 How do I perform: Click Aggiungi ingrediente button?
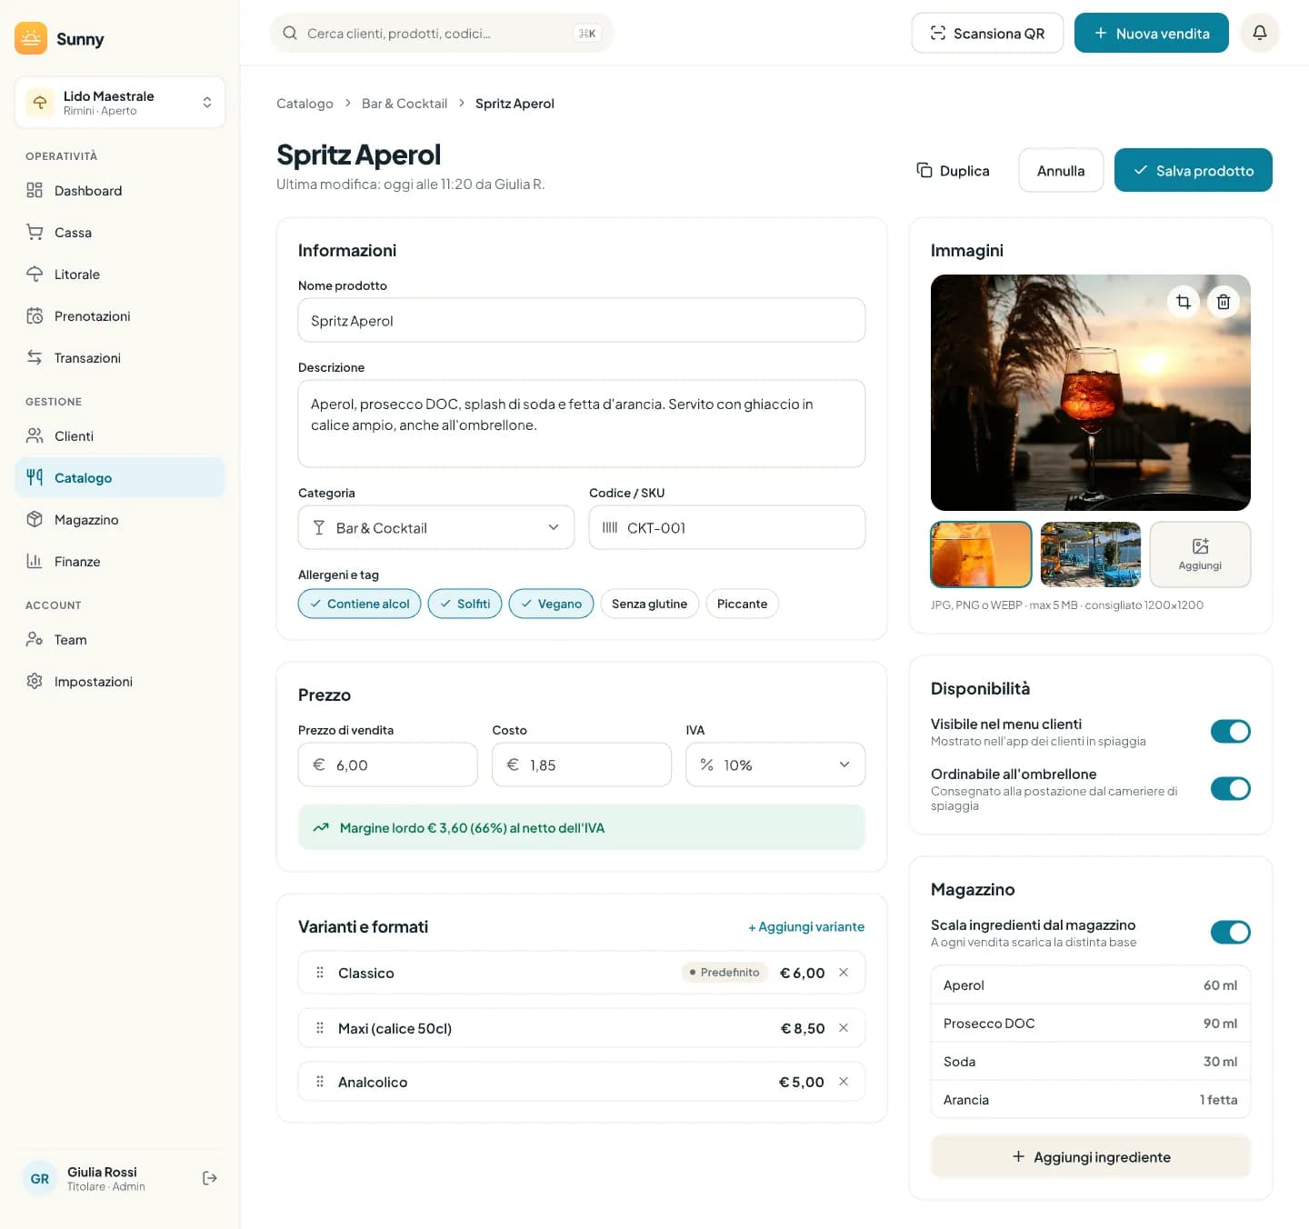coord(1091,1156)
